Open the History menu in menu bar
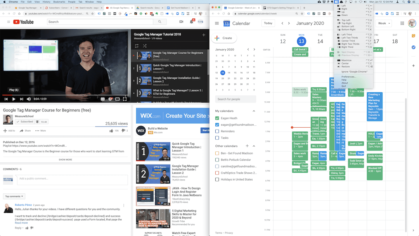Screen dimensions: 419x236 coord(46,2)
